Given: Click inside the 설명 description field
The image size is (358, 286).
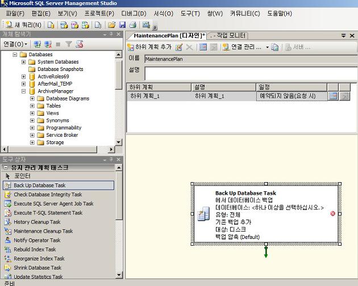Looking at the screenshot, I should click(x=251, y=73).
